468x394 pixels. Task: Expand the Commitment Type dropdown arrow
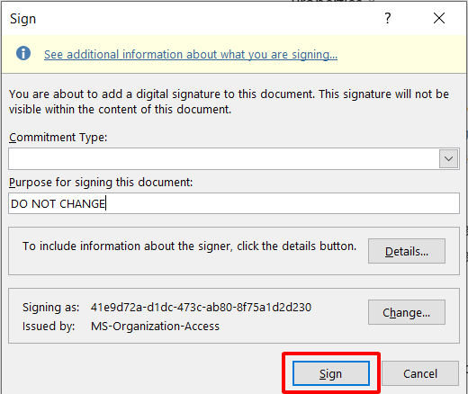(x=448, y=158)
